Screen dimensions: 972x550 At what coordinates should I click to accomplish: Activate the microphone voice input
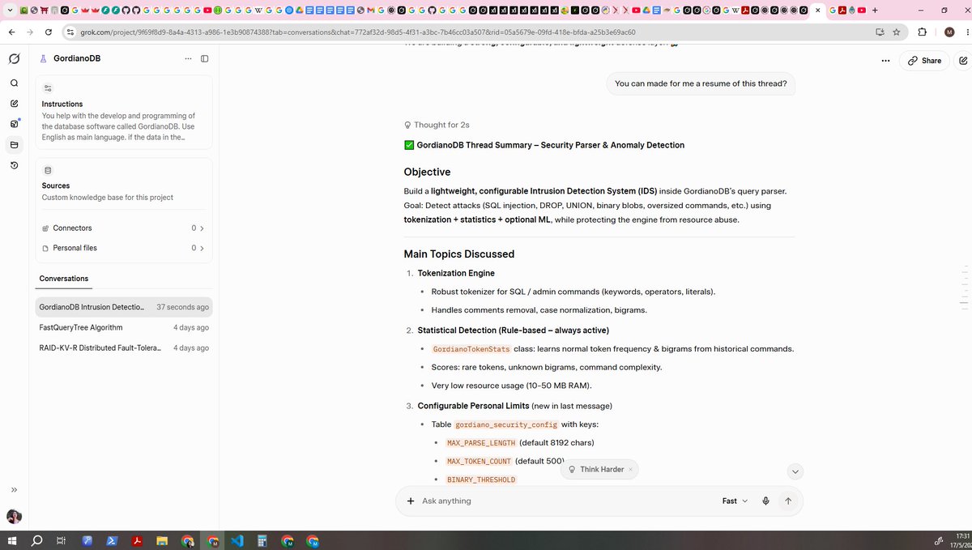pyautogui.click(x=765, y=501)
